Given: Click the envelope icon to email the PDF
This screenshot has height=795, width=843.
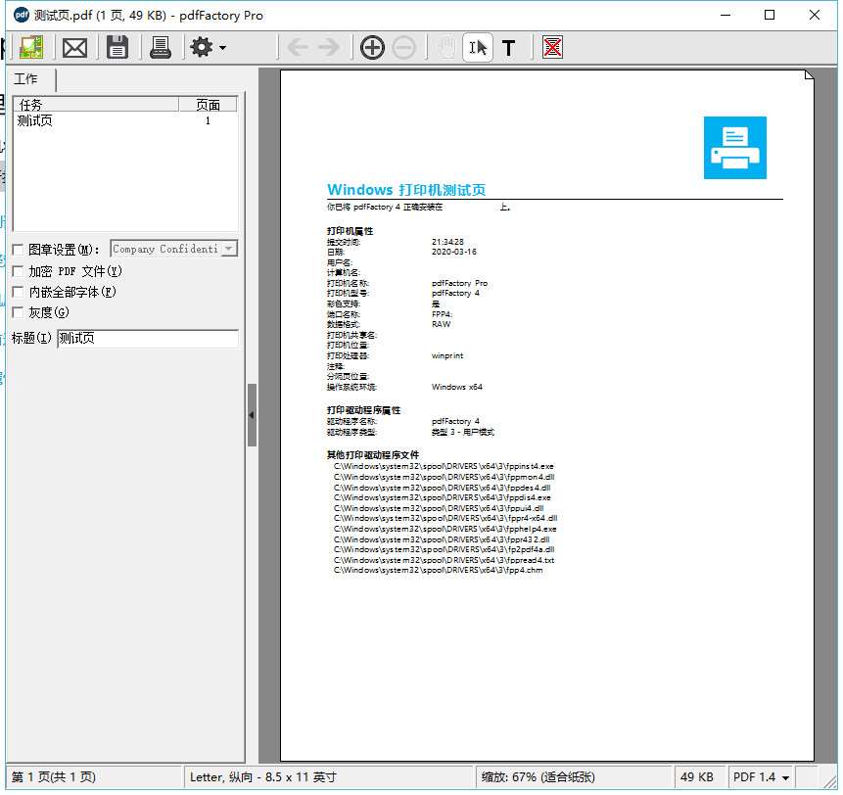Looking at the screenshot, I should (74, 47).
